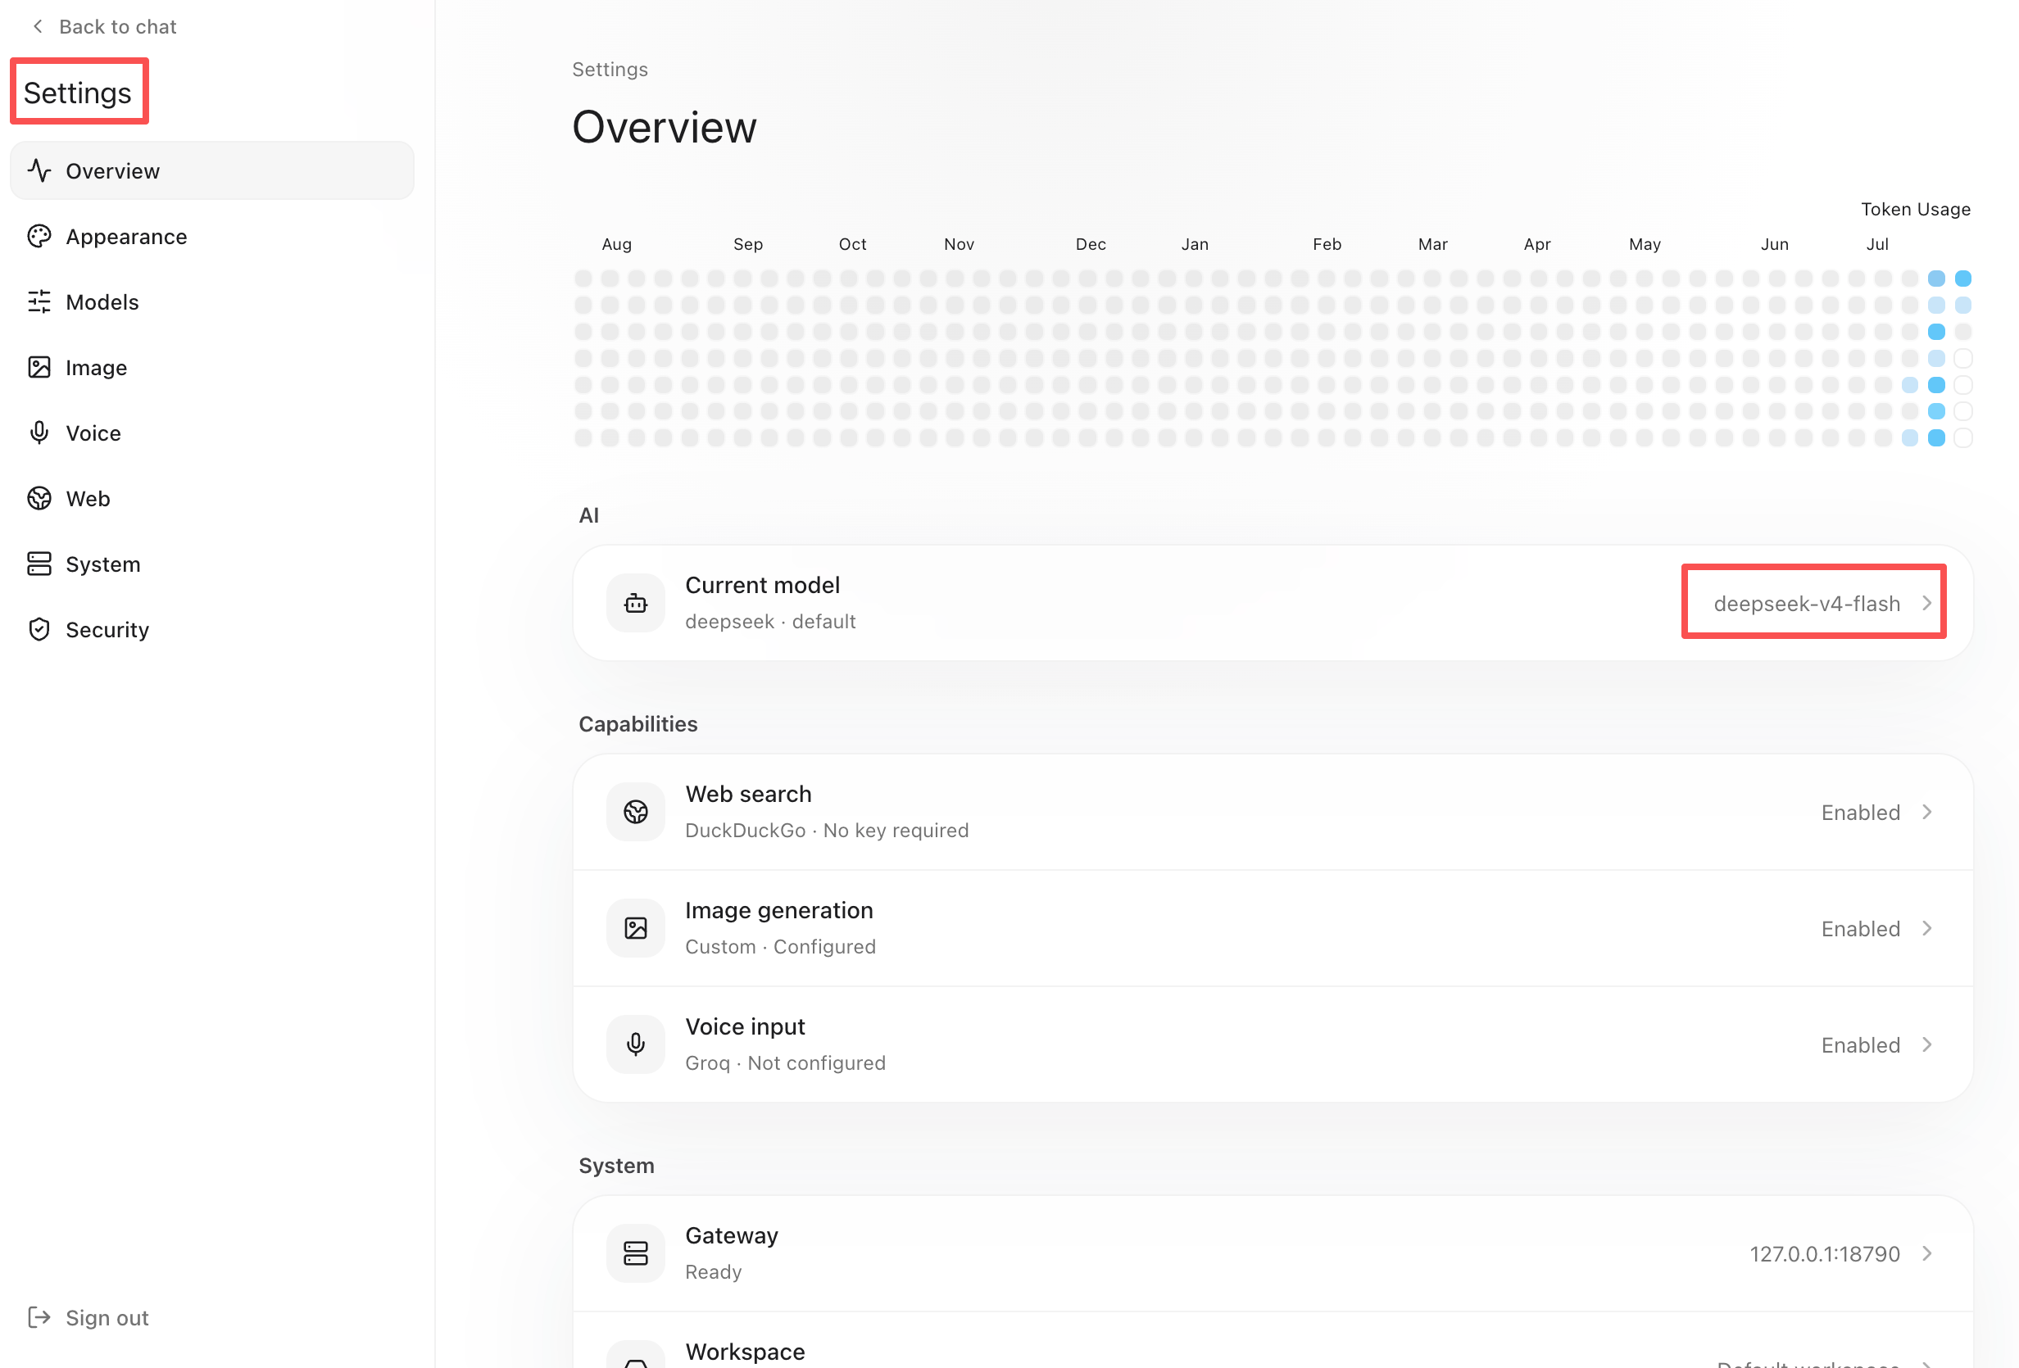Click the globe icon beside Web search

tap(636, 811)
